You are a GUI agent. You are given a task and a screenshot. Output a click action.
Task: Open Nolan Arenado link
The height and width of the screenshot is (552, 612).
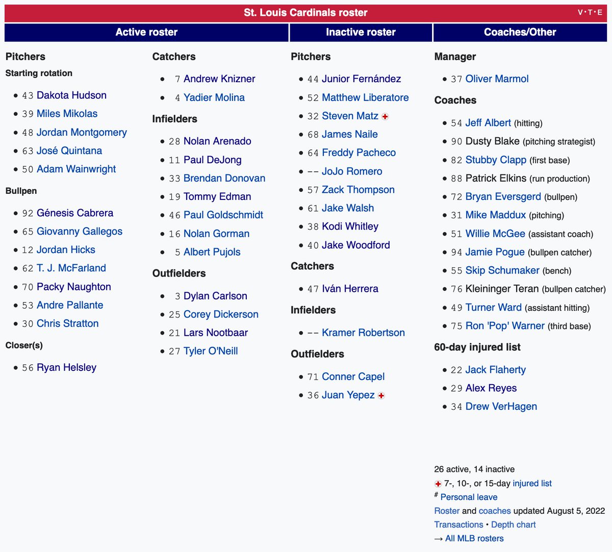[x=217, y=141]
